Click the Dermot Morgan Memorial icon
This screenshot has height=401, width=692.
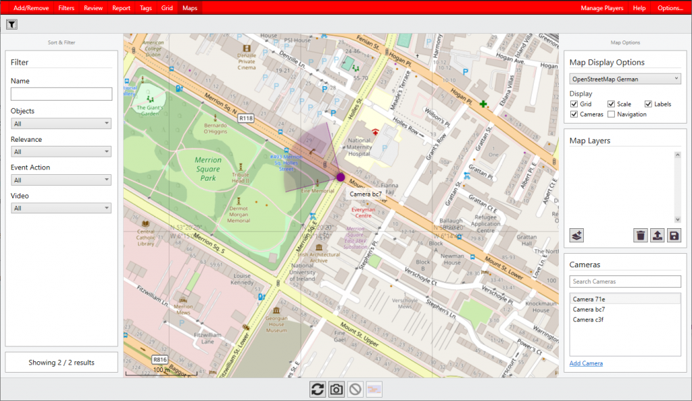click(239, 201)
